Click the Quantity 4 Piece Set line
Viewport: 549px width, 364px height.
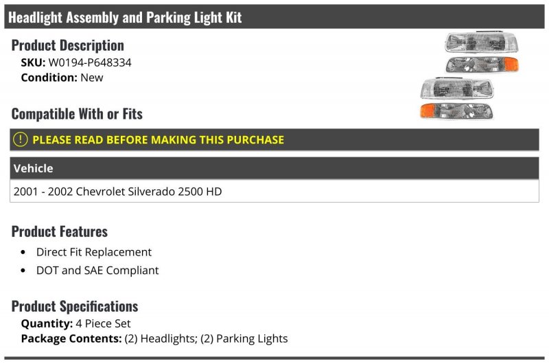(x=75, y=323)
